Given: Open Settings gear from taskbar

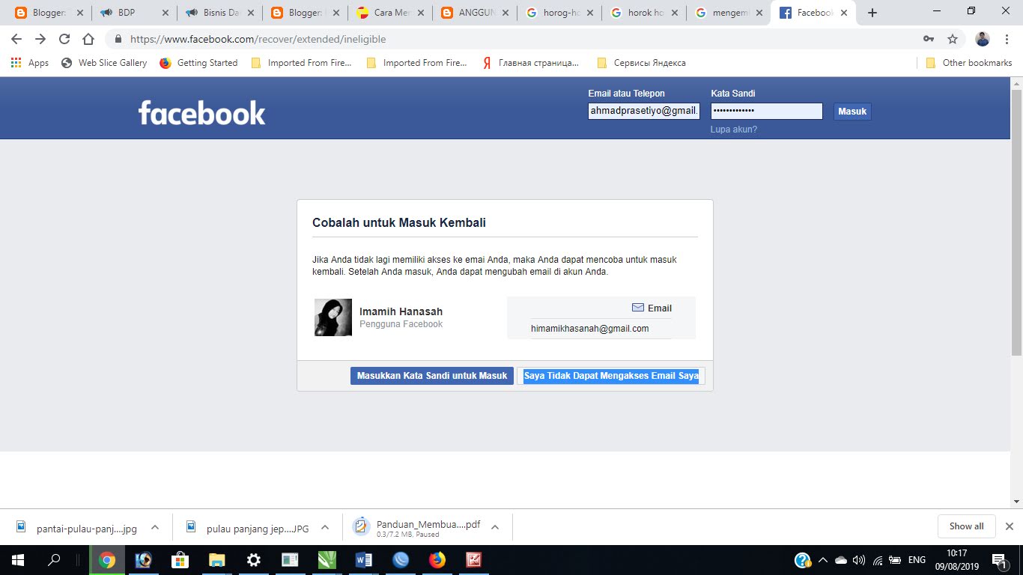Looking at the screenshot, I should pyautogui.click(x=253, y=560).
